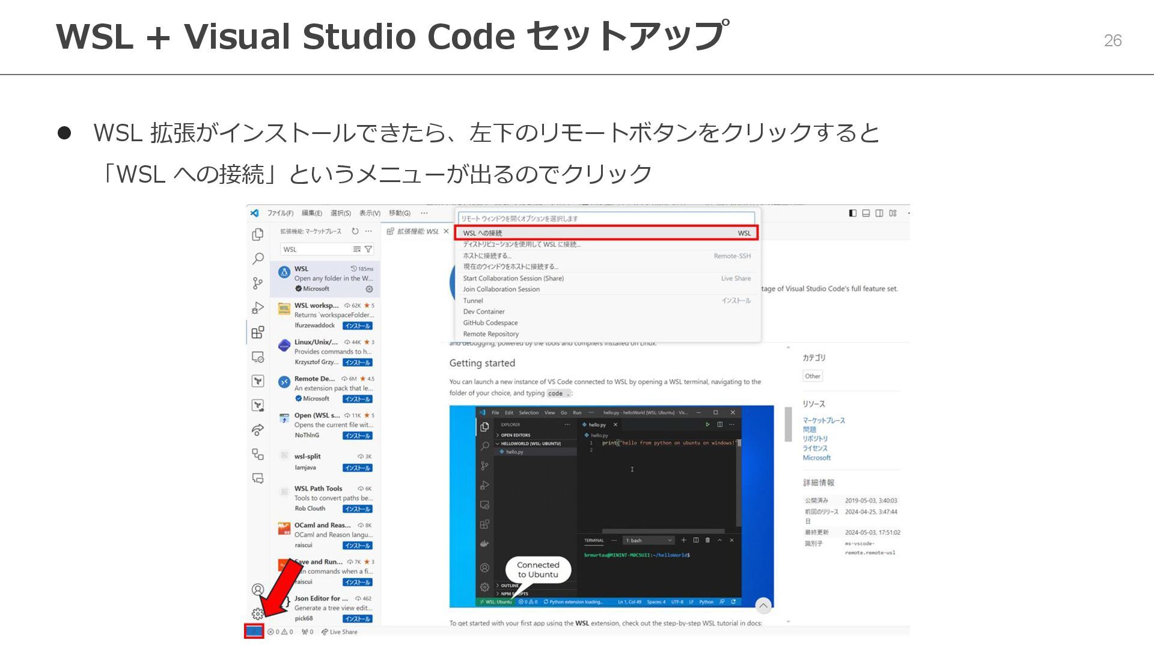
Task: Focus the remote window options input box
Action: [606, 219]
